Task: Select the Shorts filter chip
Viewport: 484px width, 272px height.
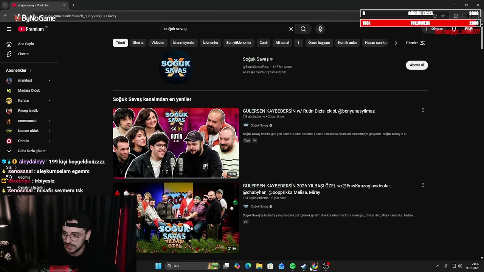Action: click(x=138, y=43)
